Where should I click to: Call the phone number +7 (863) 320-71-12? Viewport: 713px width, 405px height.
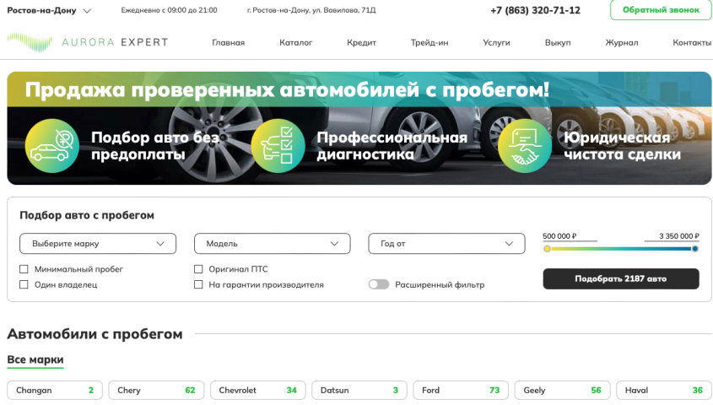535,10
